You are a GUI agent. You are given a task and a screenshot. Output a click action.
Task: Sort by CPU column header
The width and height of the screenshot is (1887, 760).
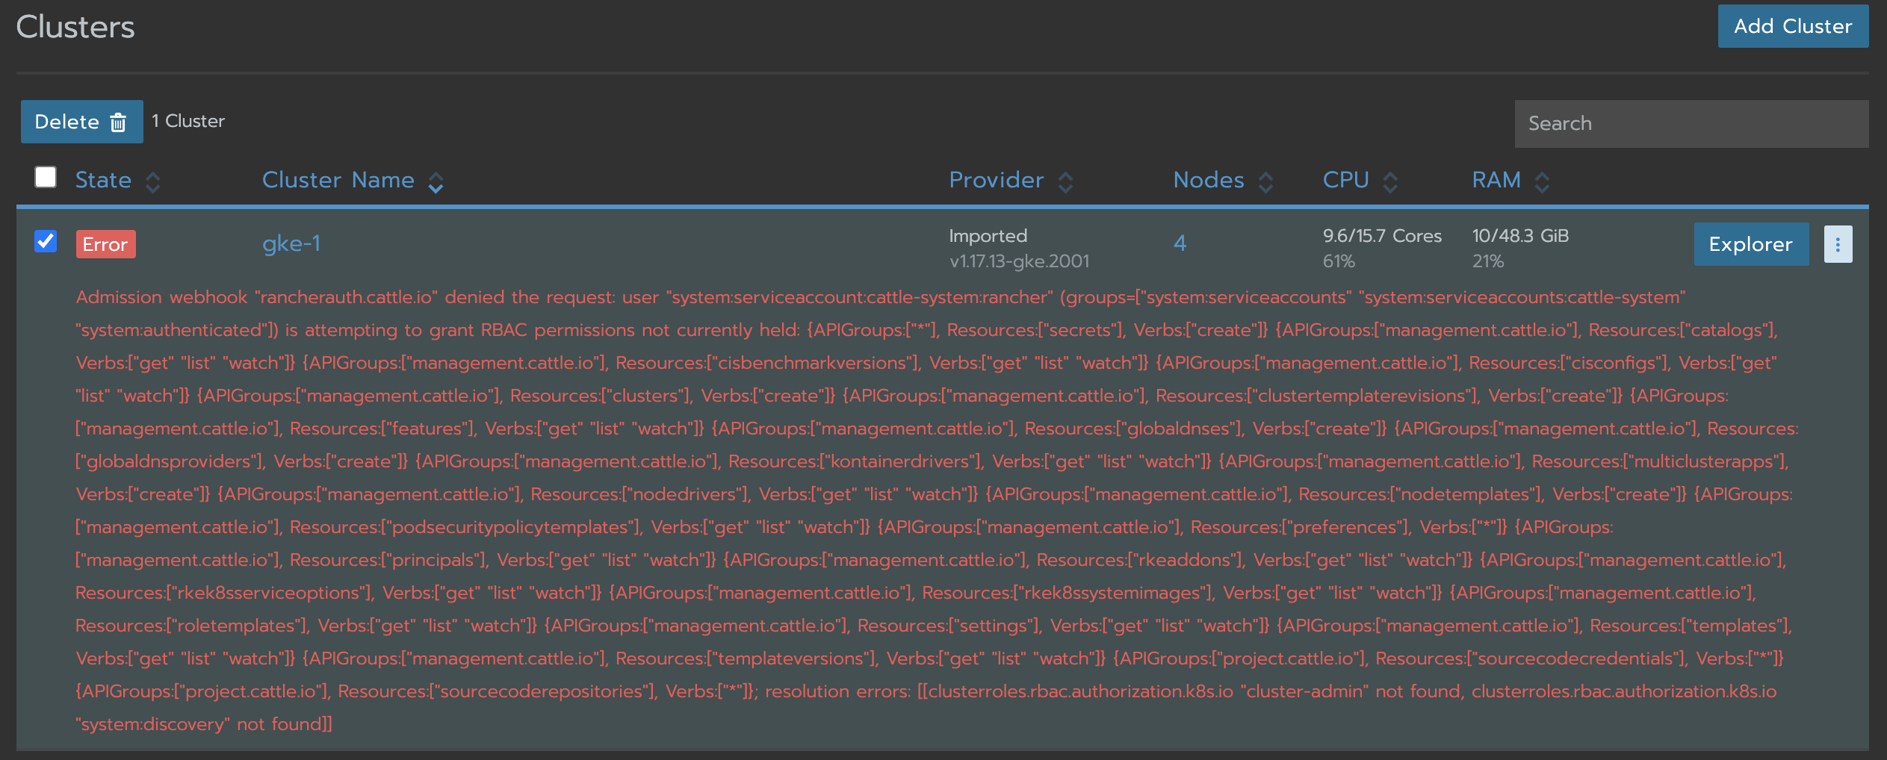(x=1360, y=181)
